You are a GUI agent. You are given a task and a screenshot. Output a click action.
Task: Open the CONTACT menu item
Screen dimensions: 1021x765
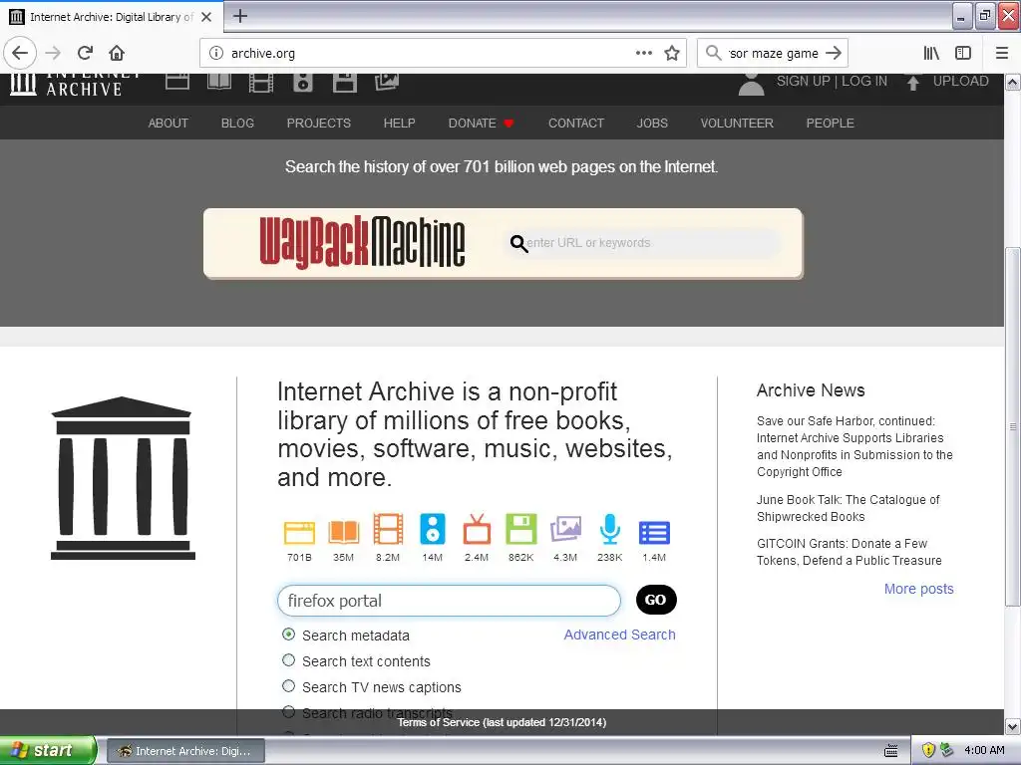576,123
